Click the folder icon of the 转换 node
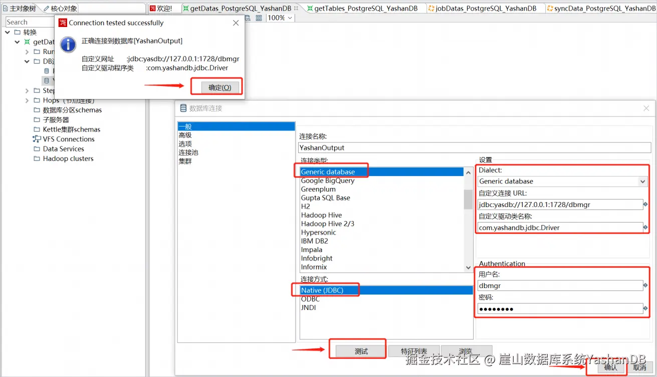Viewport: 657px width, 377px height. click(x=18, y=32)
